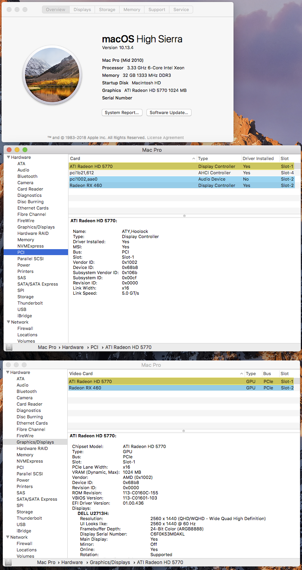Click PCI segment in the path bar
The width and height of the screenshot is (302, 570).
[x=94, y=347]
